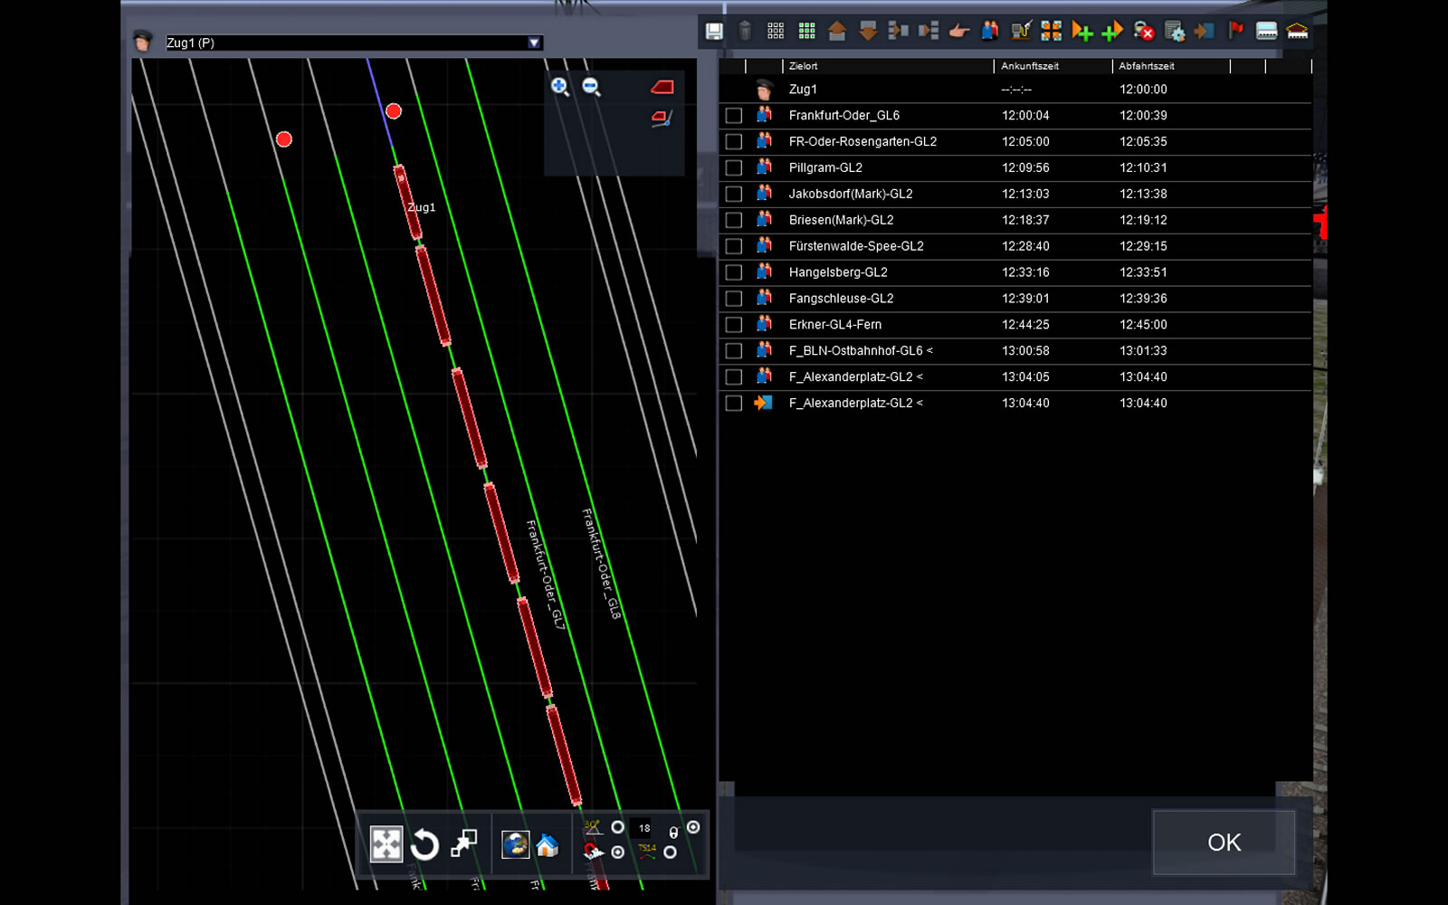This screenshot has width=1448, height=905.
Task: Select the Fürstenwalde-Spee-GL2 destination row
Action: (x=856, y=246)
